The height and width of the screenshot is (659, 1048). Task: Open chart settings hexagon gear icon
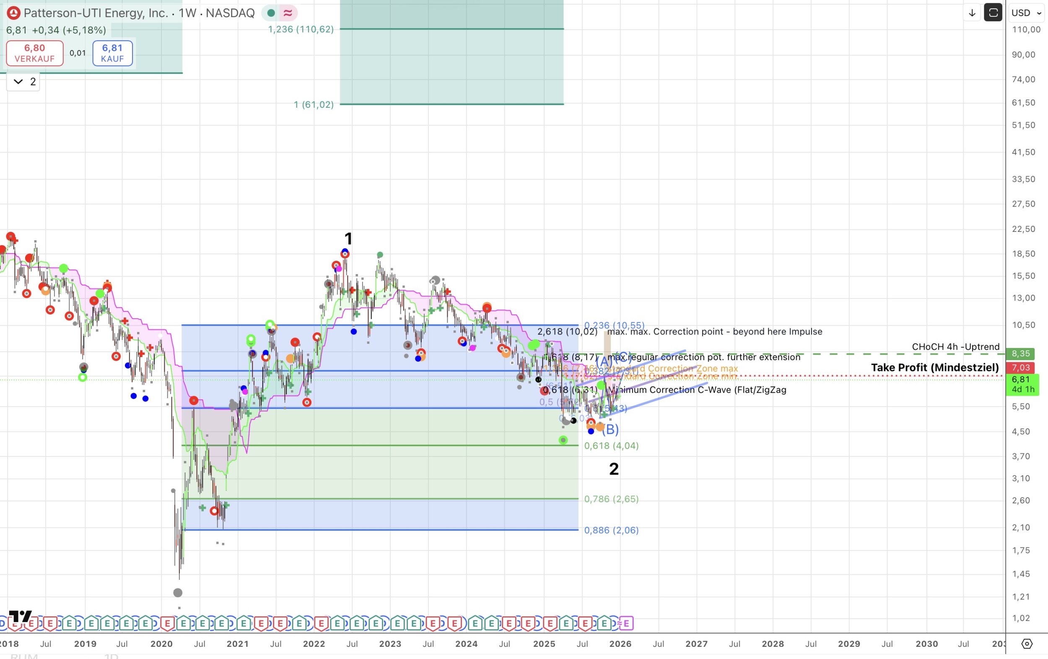1027,643
